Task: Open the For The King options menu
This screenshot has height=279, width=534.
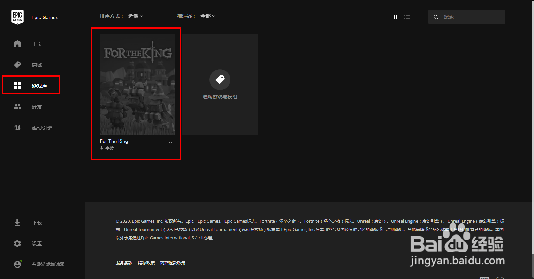Action: click(170, 142)
